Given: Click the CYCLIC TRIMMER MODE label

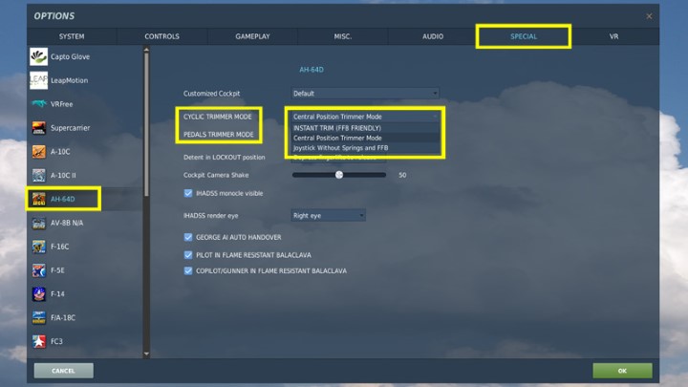Looking at the screenshot, I should point(218,117).
